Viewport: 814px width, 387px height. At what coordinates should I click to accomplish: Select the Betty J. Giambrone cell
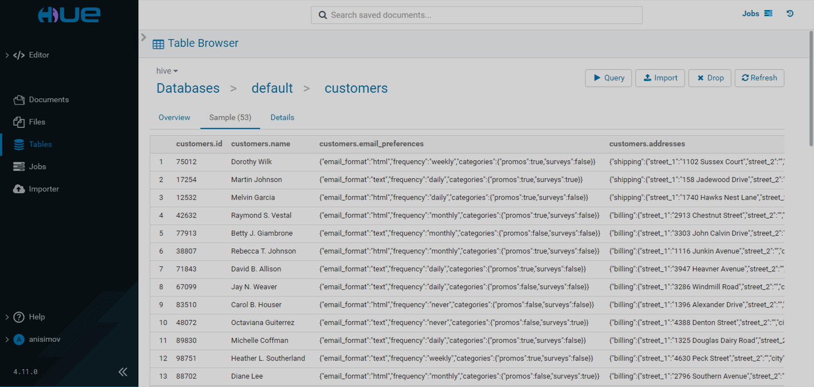click(x=262, y=233)
